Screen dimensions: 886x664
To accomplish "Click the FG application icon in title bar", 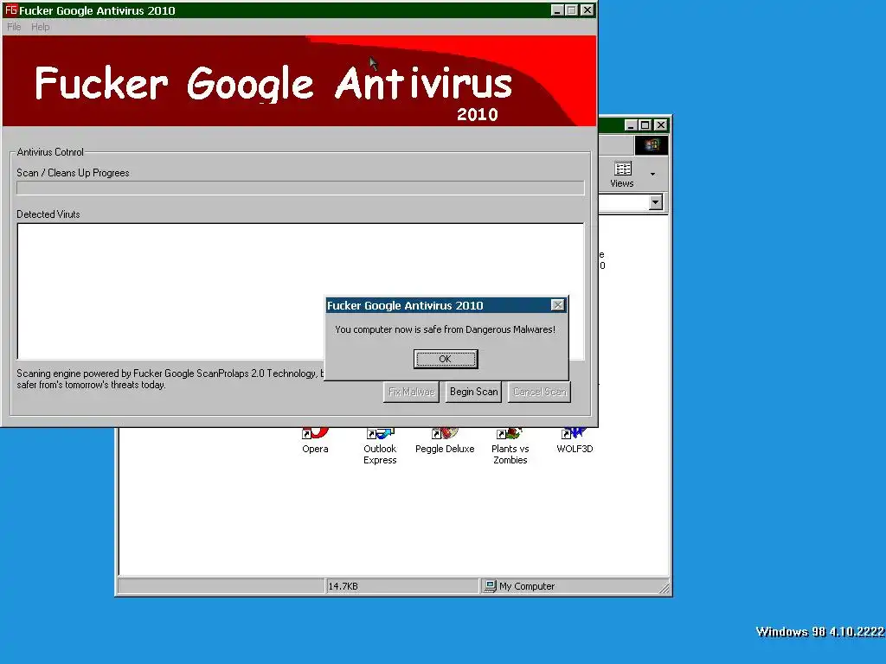I will (x=10, y=10).
